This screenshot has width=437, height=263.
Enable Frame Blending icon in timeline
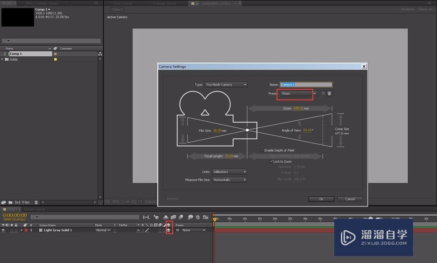173,217
